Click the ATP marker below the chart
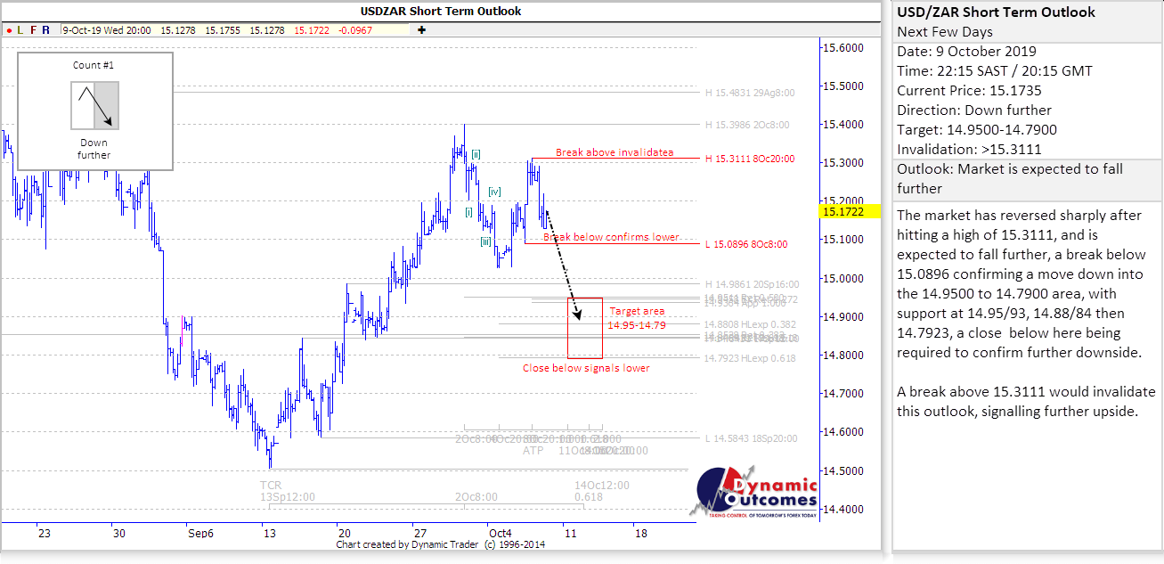Image resolution: width=1164 pixels, height=564 pixels. (x=533, y=451)
